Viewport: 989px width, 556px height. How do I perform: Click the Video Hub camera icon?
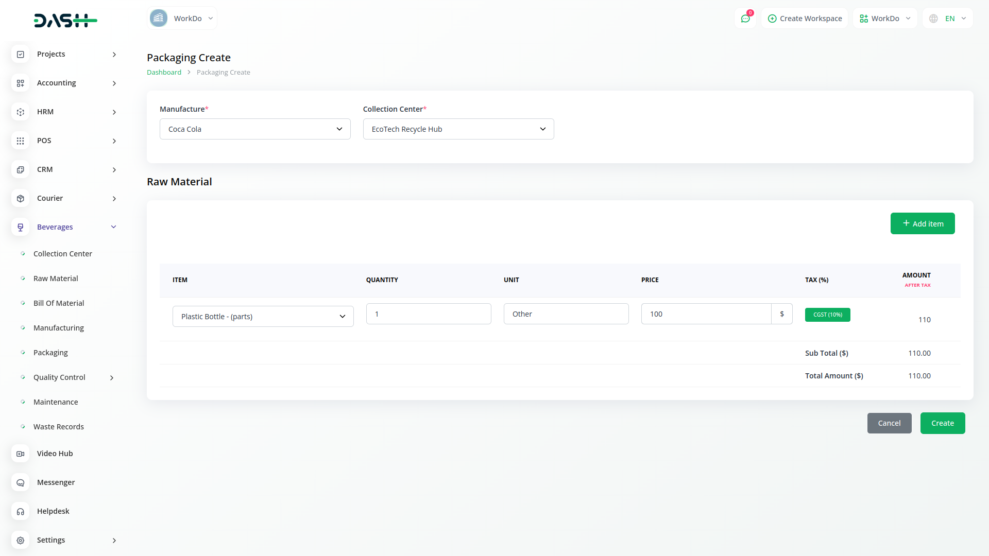coord(21,454)
